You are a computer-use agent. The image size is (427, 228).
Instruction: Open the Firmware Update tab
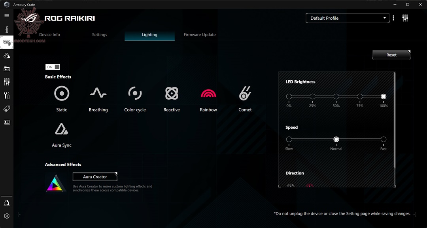[x=200, y=35]
